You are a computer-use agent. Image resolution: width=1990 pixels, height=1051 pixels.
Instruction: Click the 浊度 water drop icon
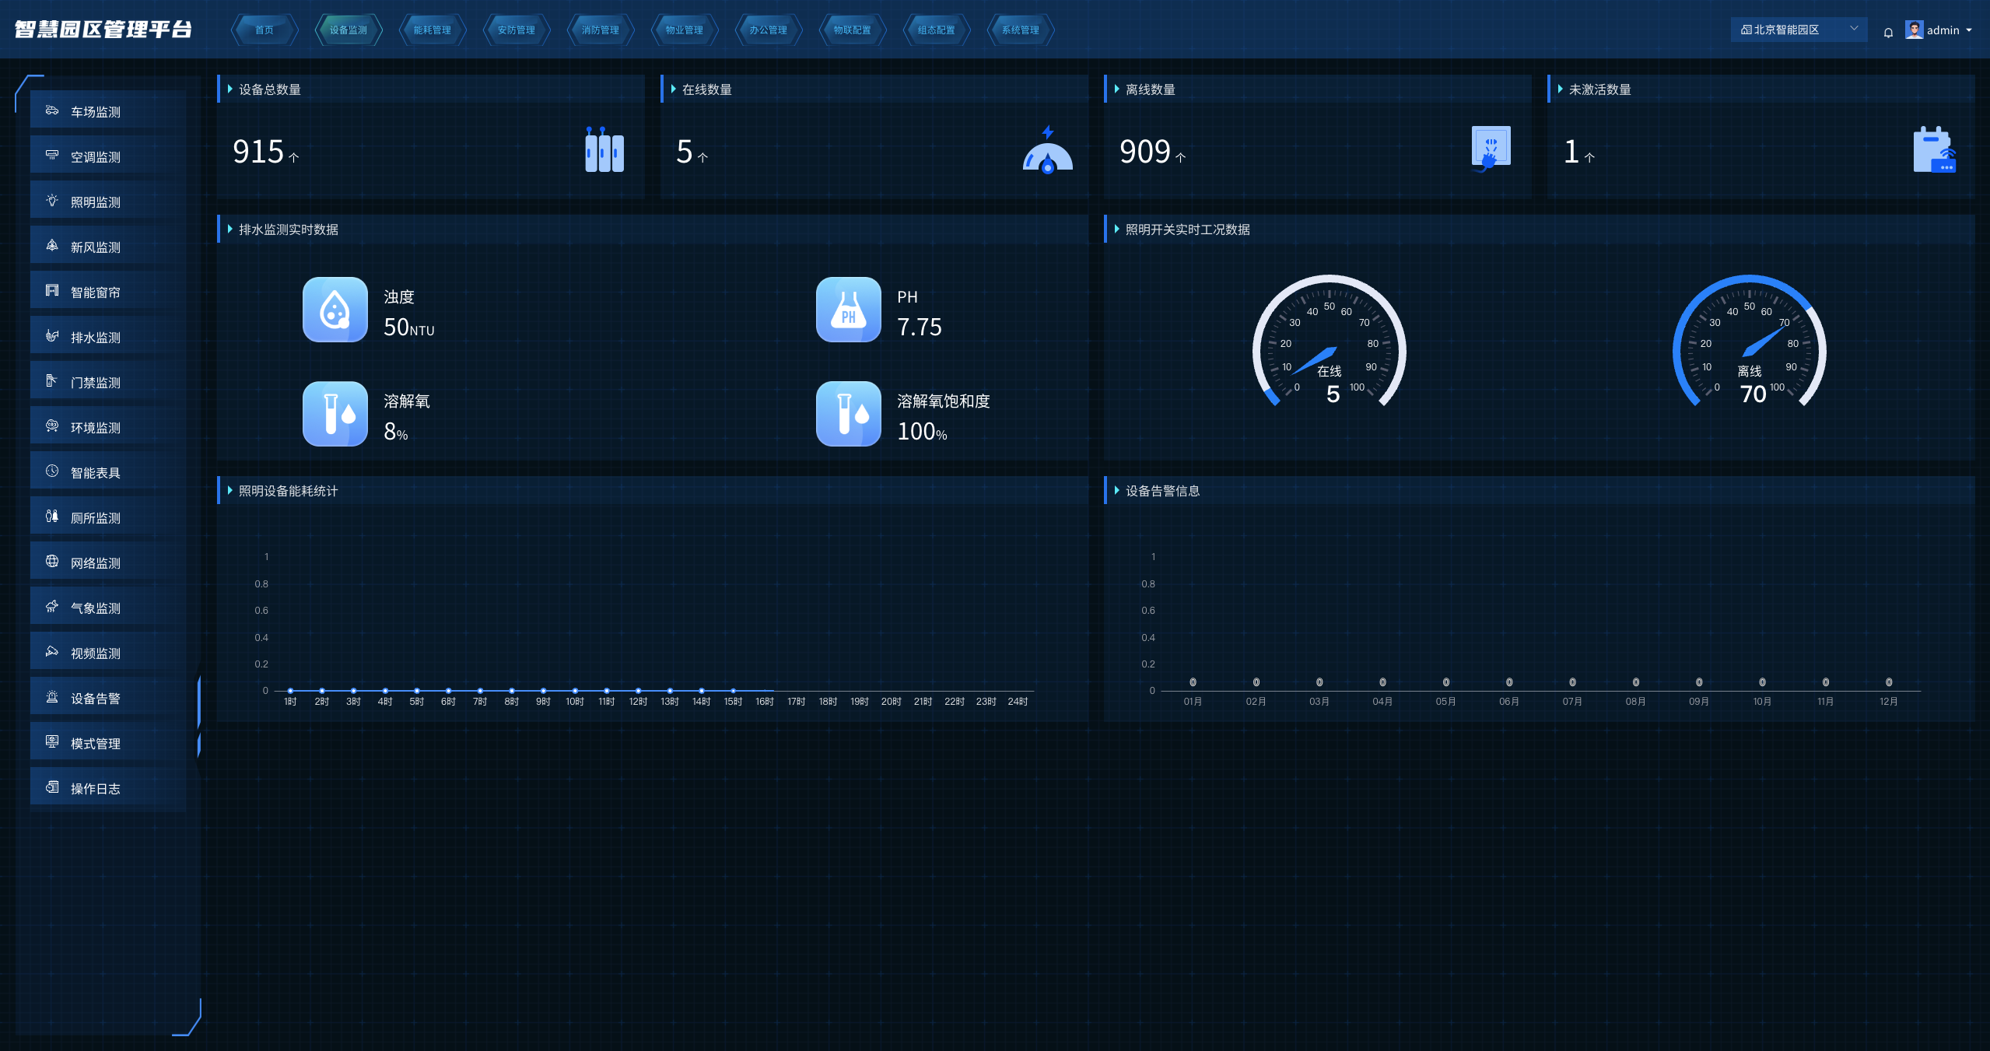[x=335, y=310]
